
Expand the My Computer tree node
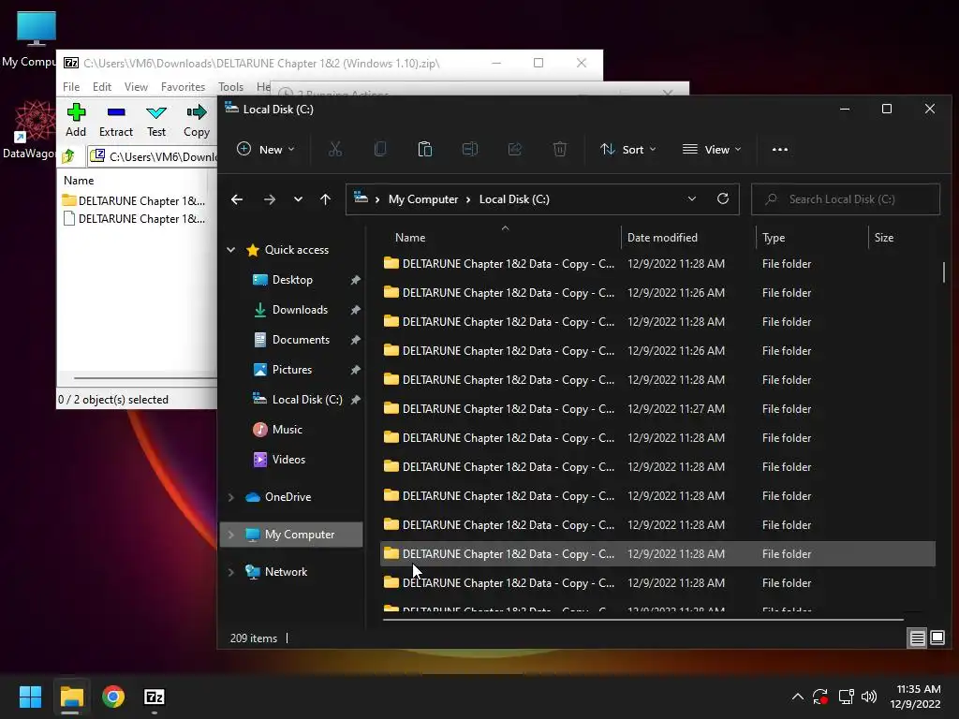point(231,535)
